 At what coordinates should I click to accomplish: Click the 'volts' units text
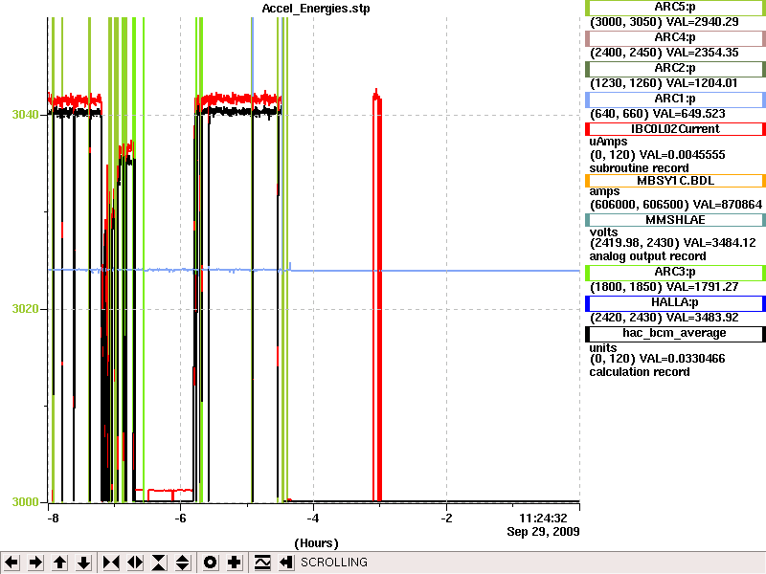point(604,232)
